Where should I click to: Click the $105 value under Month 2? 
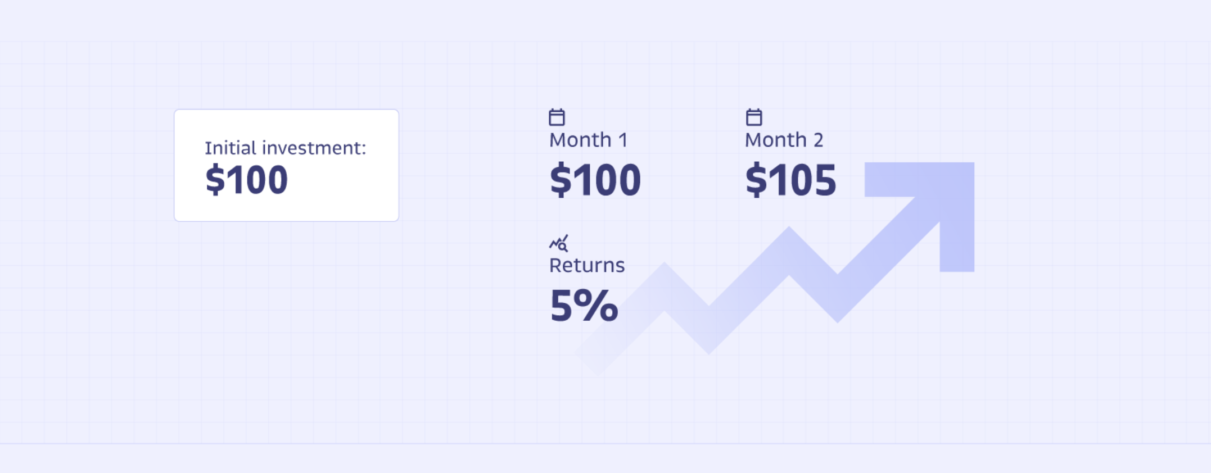point(790,180)
